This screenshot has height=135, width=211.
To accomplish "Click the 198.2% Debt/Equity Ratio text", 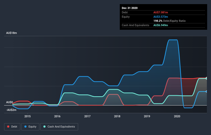I will pyautogui.click(x=169, y=21).
